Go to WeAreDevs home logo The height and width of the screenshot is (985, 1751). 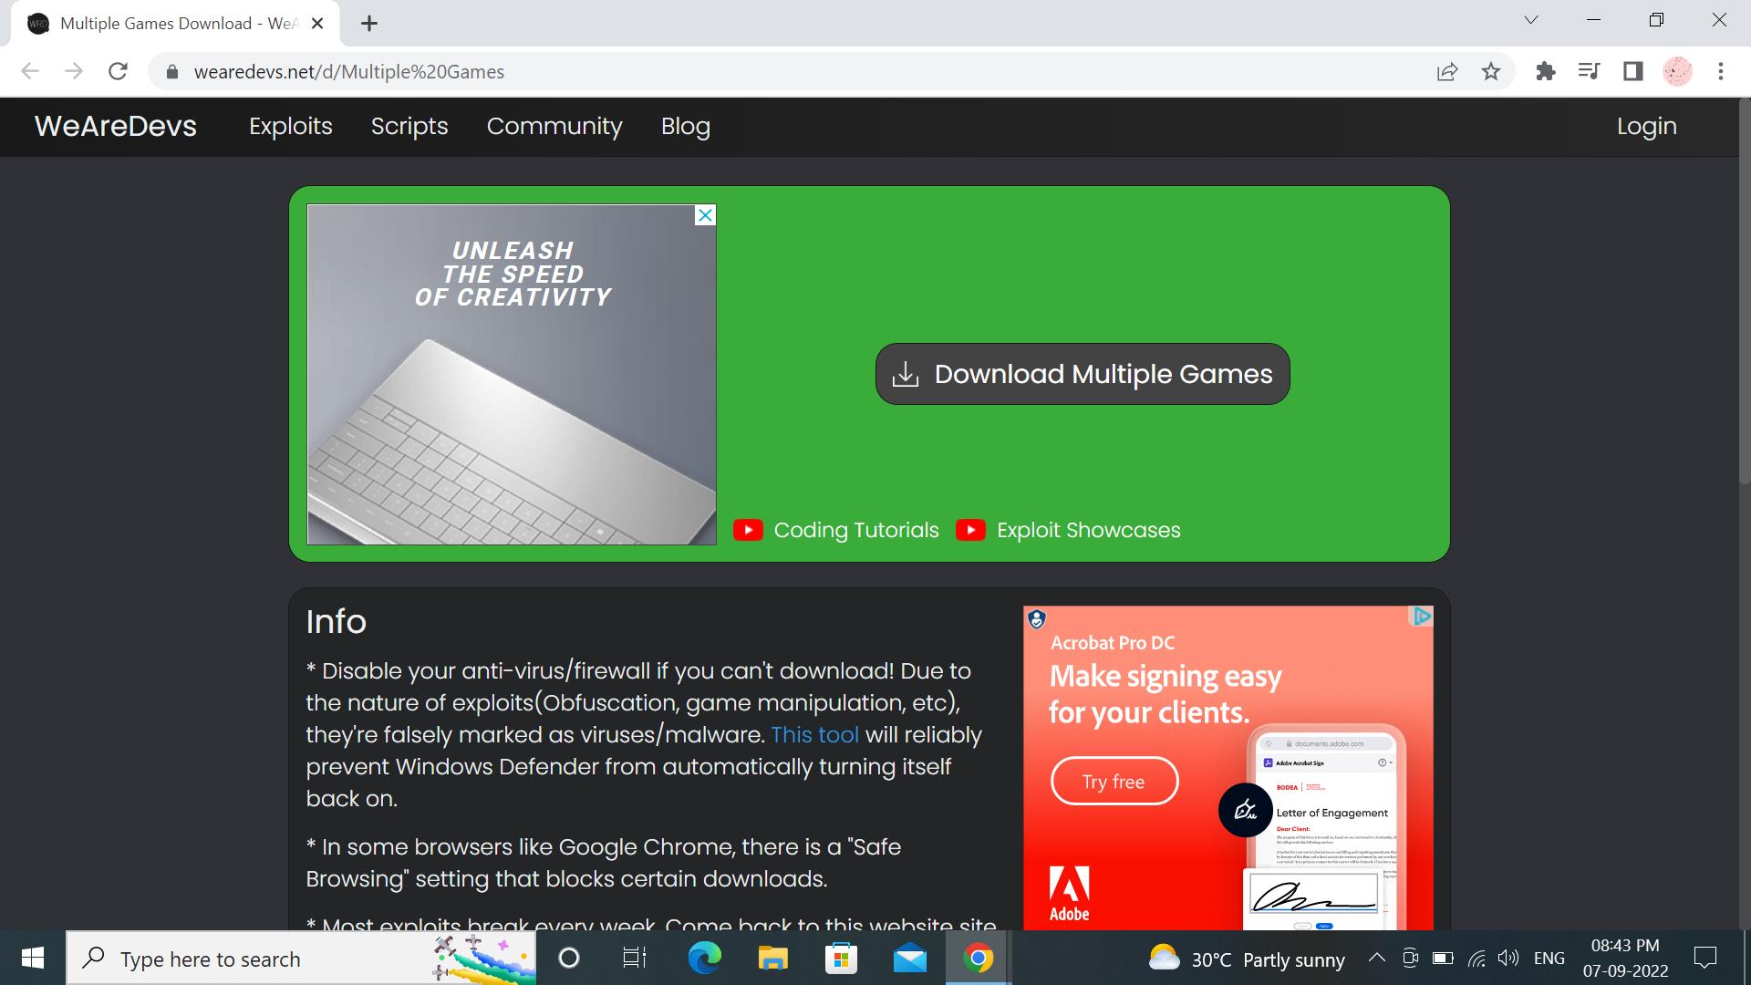(116, 126)
